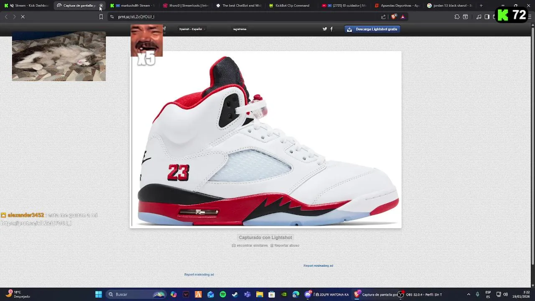This screenshot has height=301, width=535.
Task: Open Lightshot's Facebook page icon
Action: 331,29
